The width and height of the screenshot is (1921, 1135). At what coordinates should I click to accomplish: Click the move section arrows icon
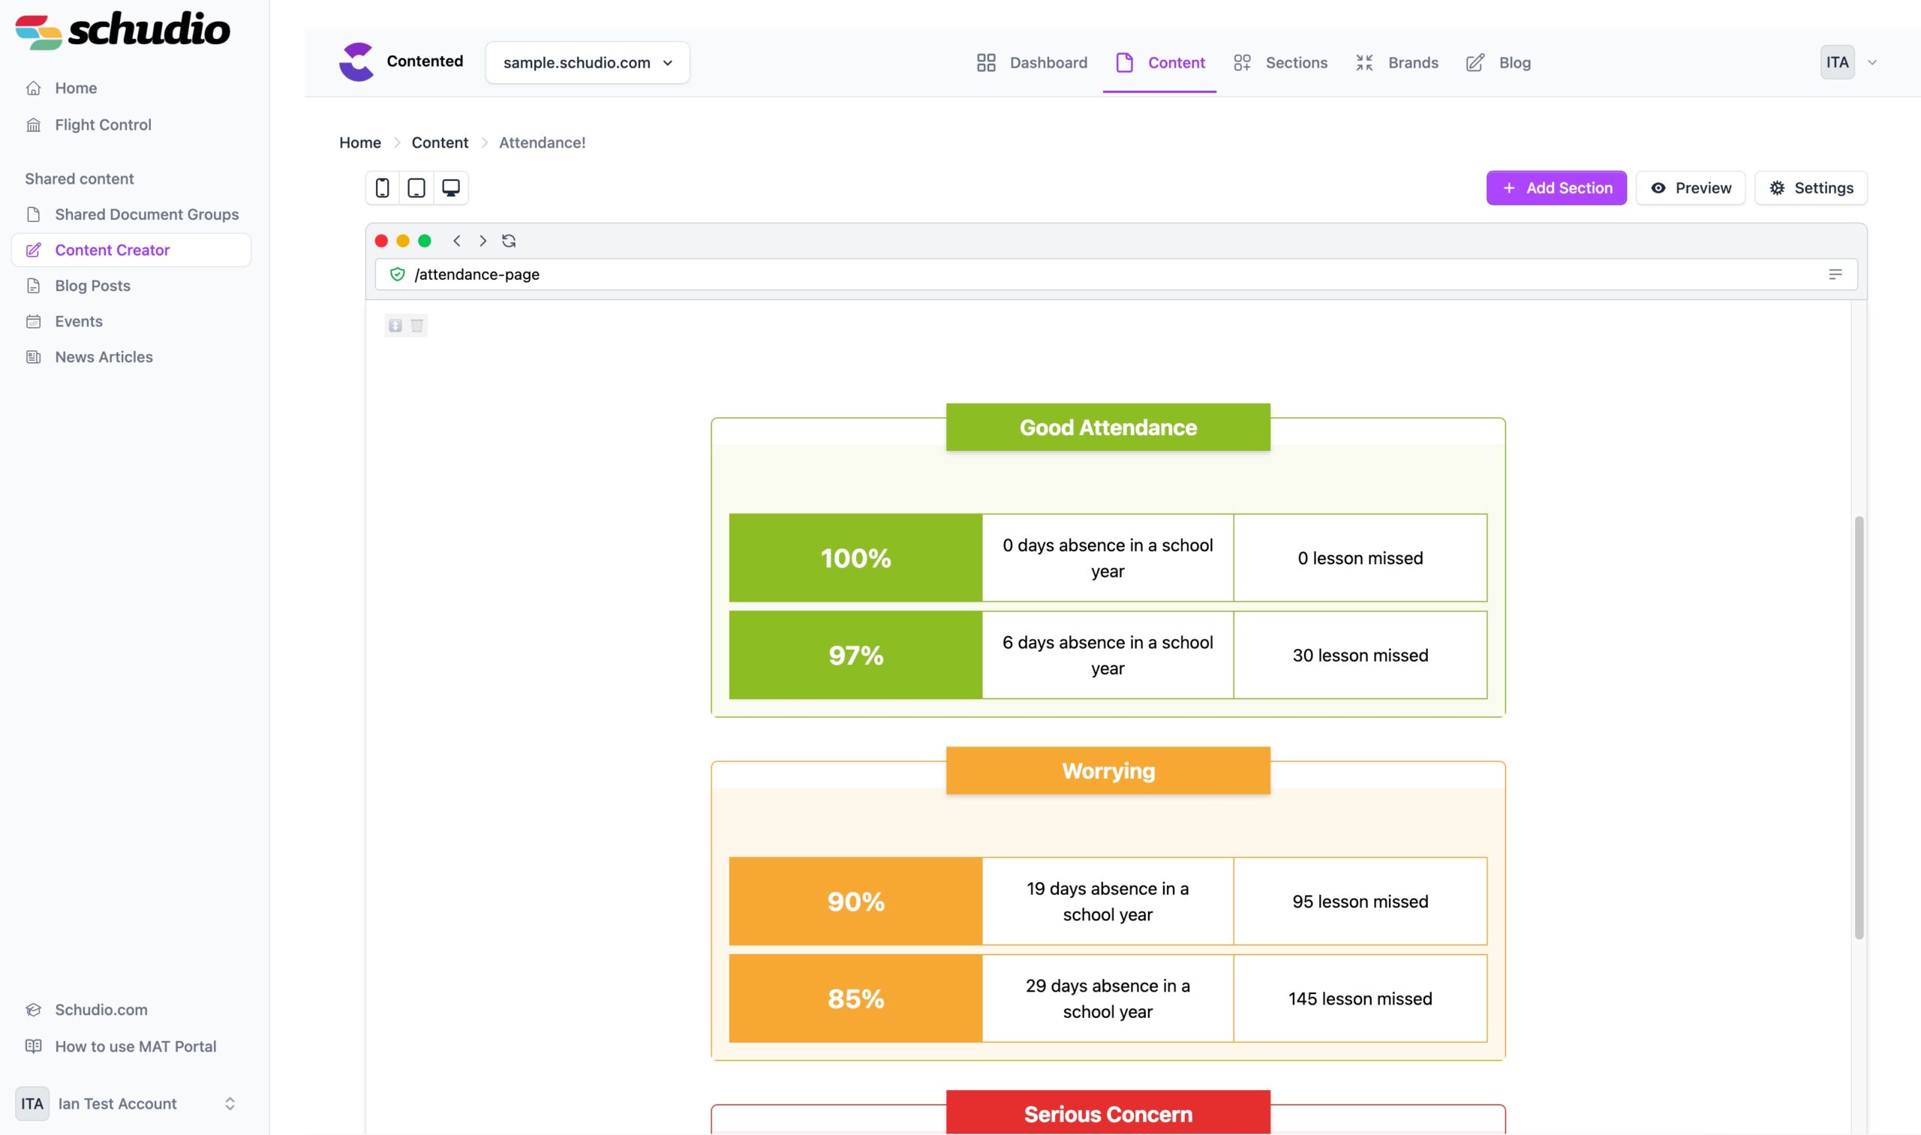point(395,326)
